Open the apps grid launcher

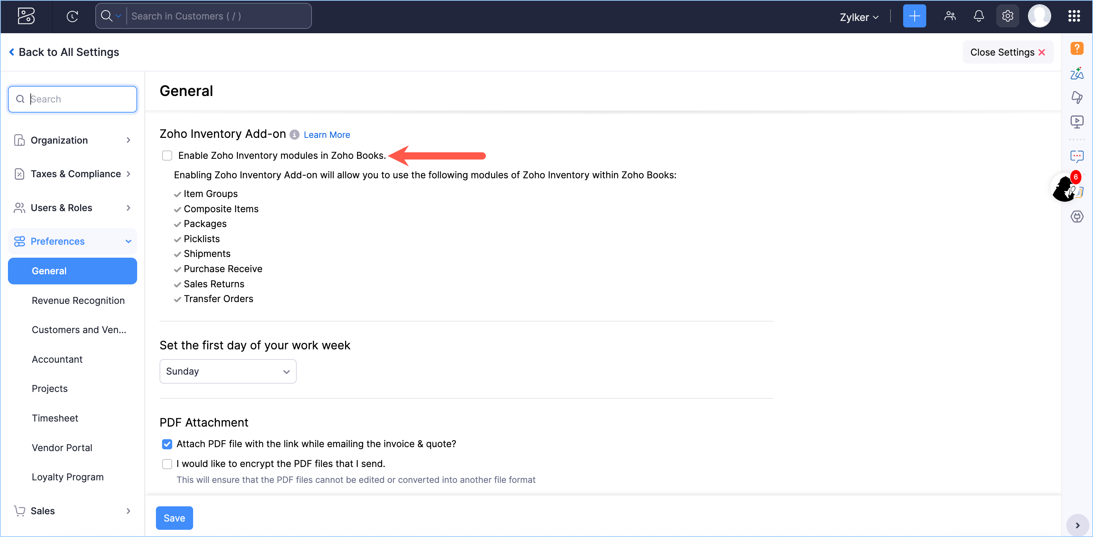(1074, 16)
